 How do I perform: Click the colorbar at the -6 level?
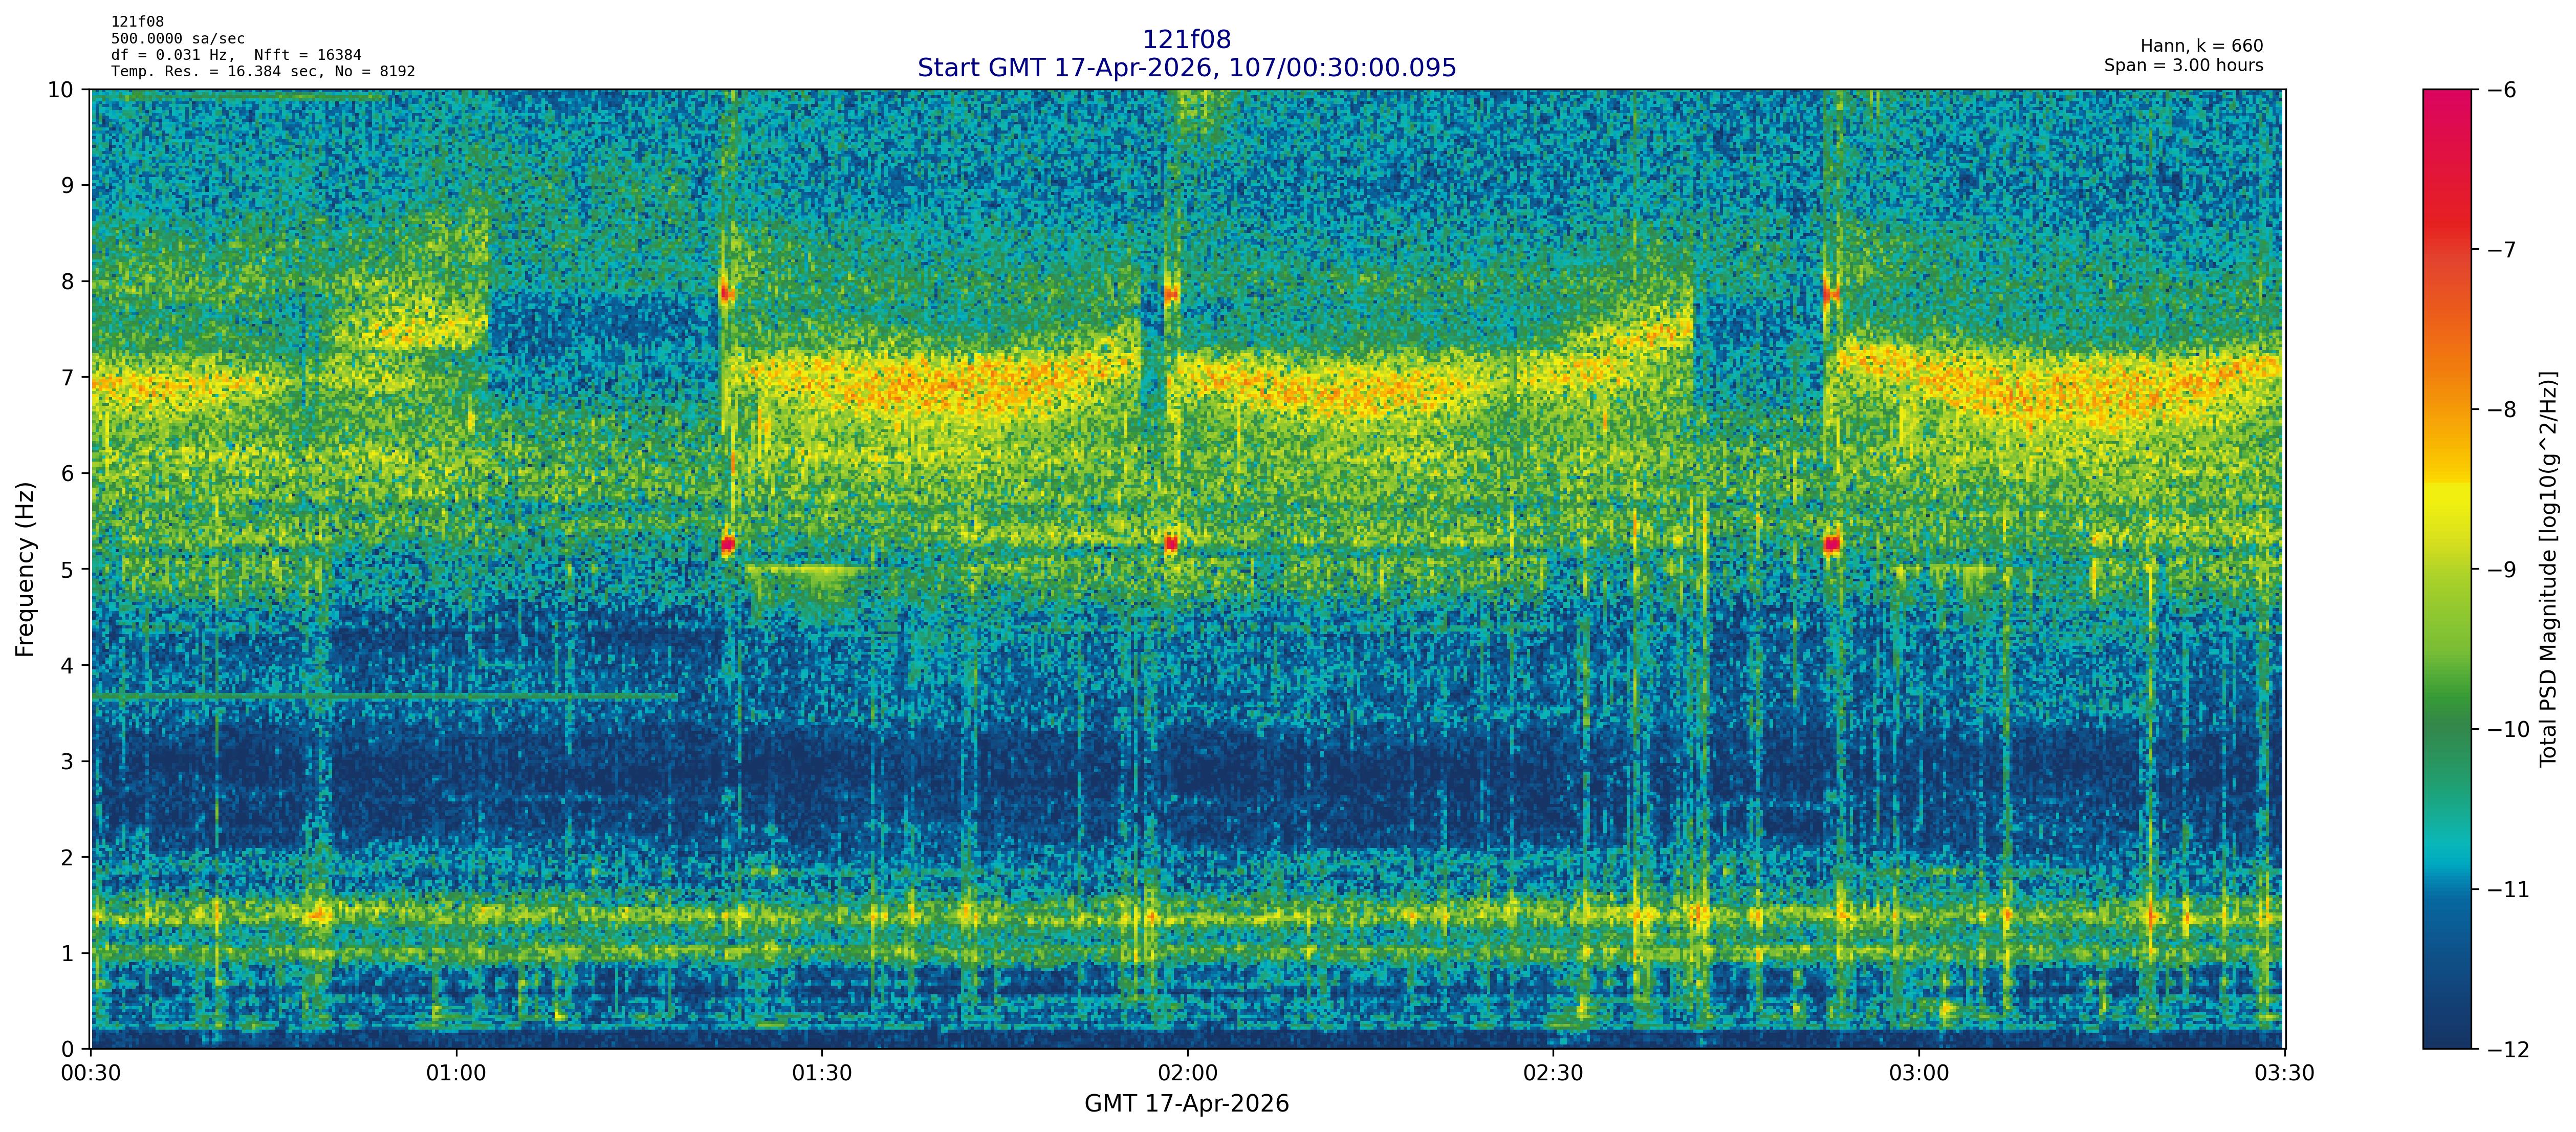point(2446,91)
